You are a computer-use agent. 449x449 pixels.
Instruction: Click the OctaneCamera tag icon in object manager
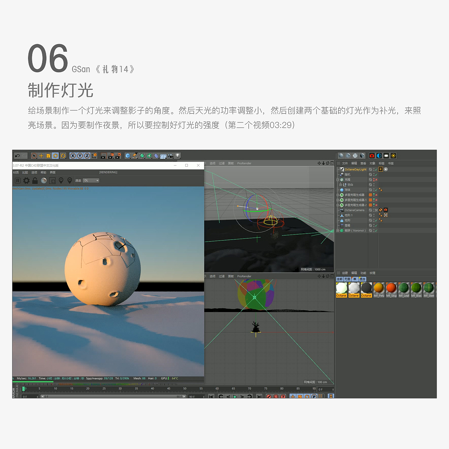click(x=386, y=210)
